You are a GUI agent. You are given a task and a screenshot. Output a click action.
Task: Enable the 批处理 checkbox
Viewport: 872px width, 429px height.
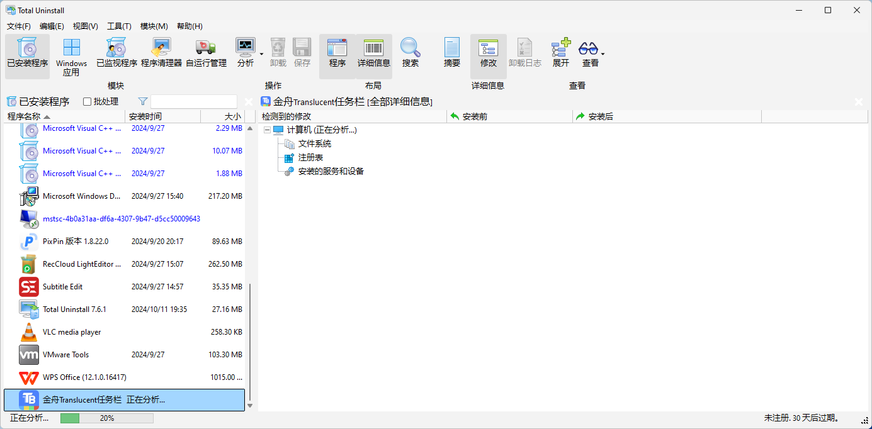88,101
